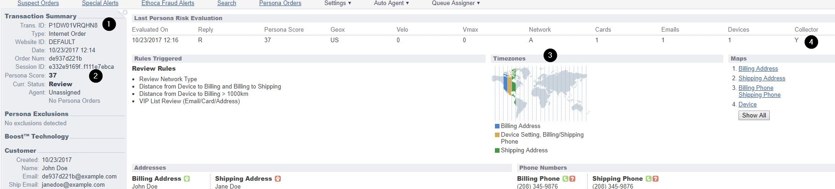Click the green icon beside Billing Address

click(187, 178)
